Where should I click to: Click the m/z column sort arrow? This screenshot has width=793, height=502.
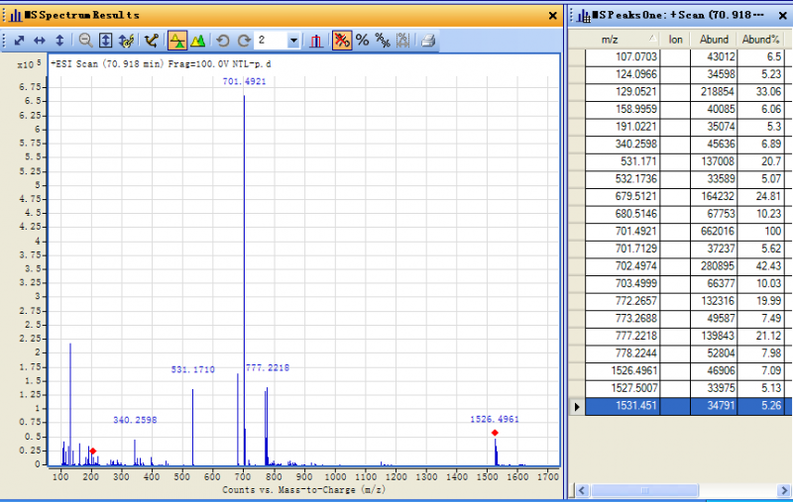click(x=652, y=40)
